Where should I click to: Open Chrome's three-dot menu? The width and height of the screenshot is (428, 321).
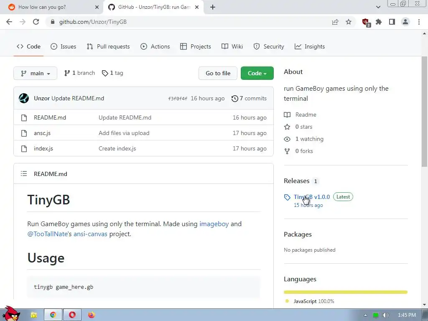(x=419, y=22)
